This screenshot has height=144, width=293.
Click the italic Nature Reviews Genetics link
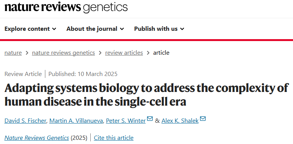(x=37, y=138)
